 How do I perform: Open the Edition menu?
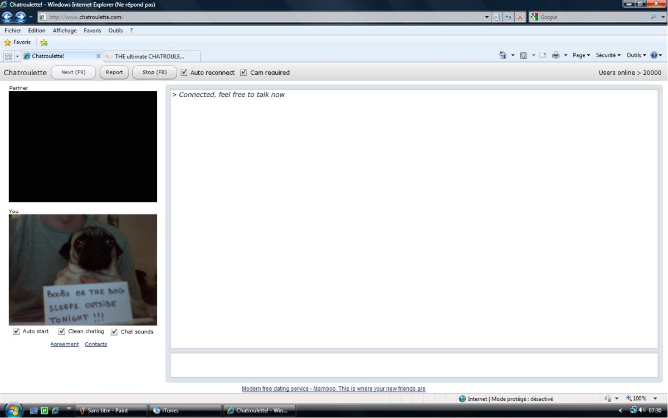click(x=37, y=31)
